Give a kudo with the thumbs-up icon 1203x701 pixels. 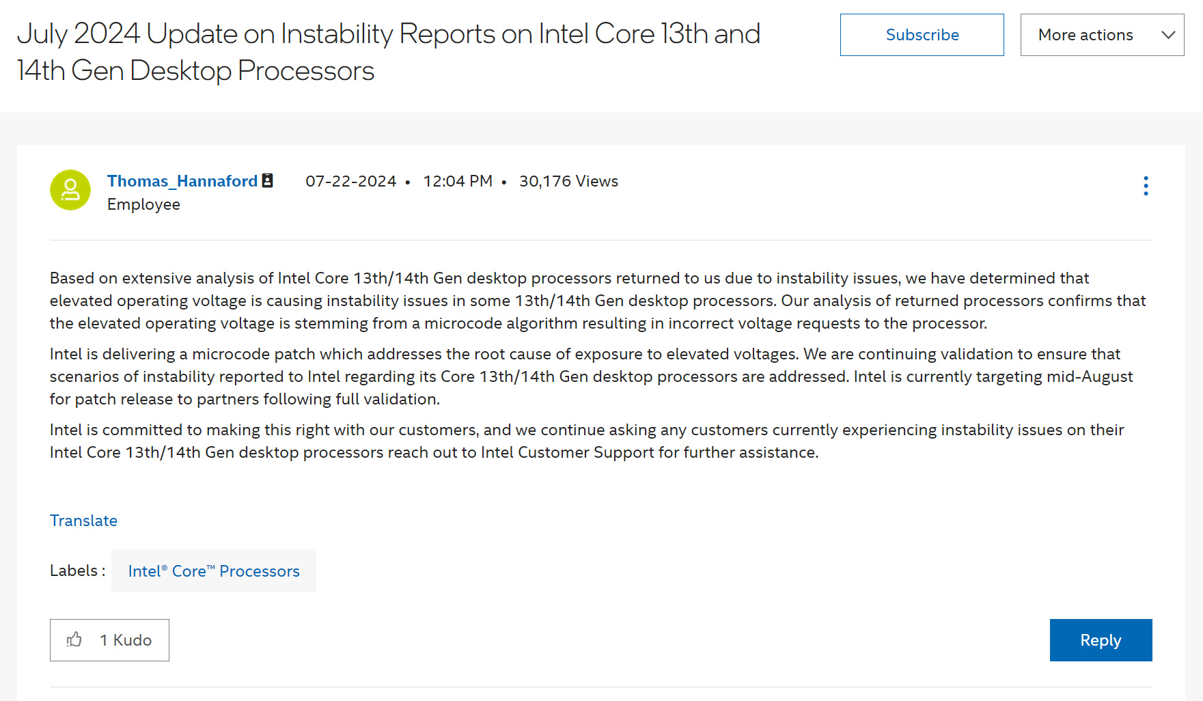point(74,640)
